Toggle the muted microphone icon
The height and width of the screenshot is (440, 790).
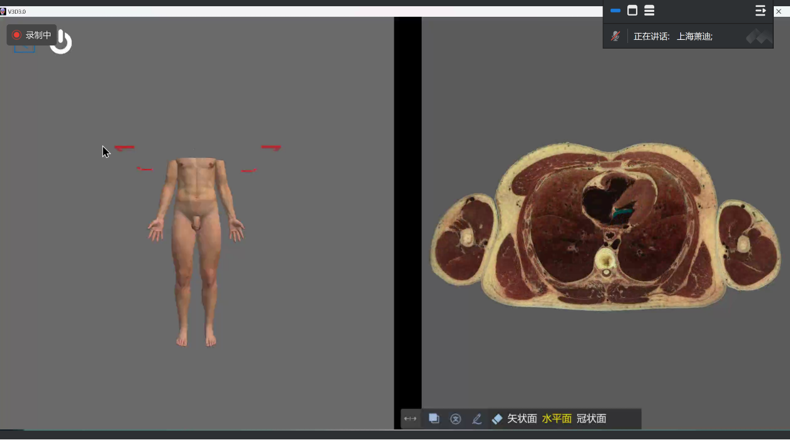point(616,36)
